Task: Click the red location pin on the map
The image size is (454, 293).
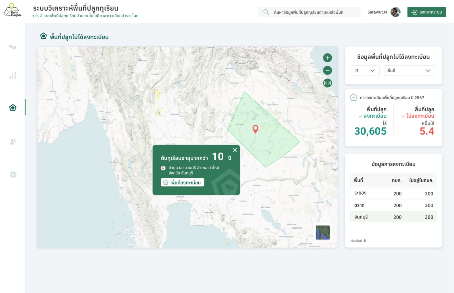Action: tap(255, 129)
